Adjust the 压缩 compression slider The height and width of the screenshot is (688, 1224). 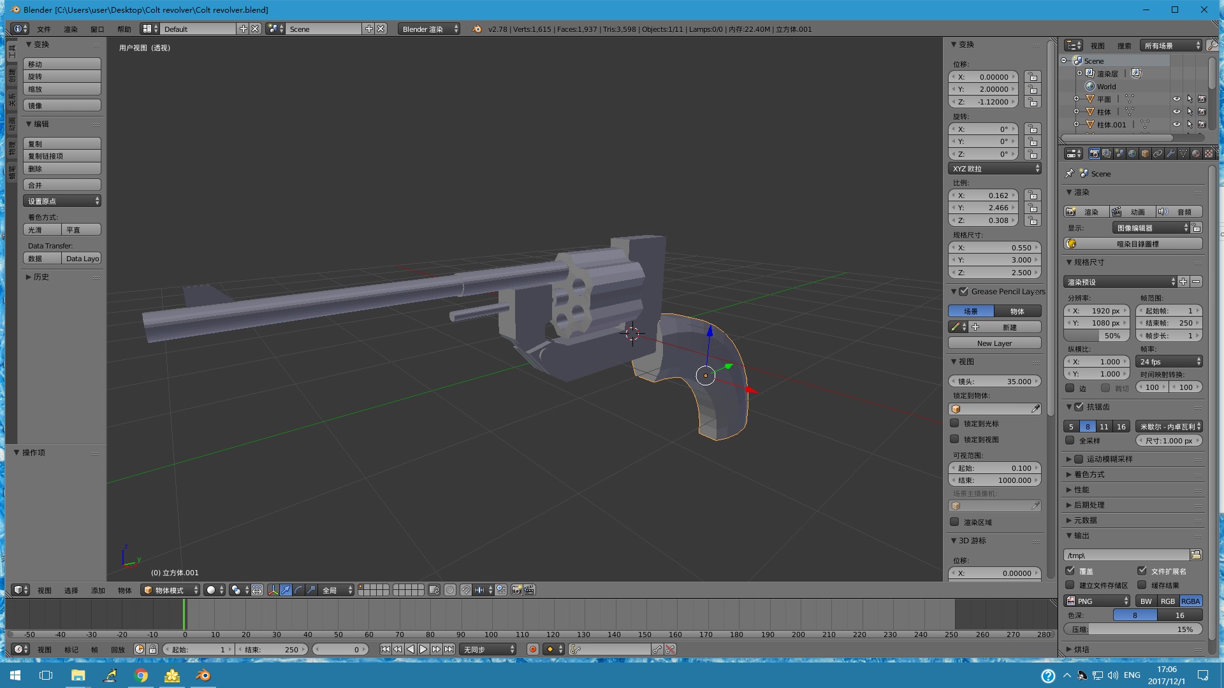click(x=1133, y=629)
